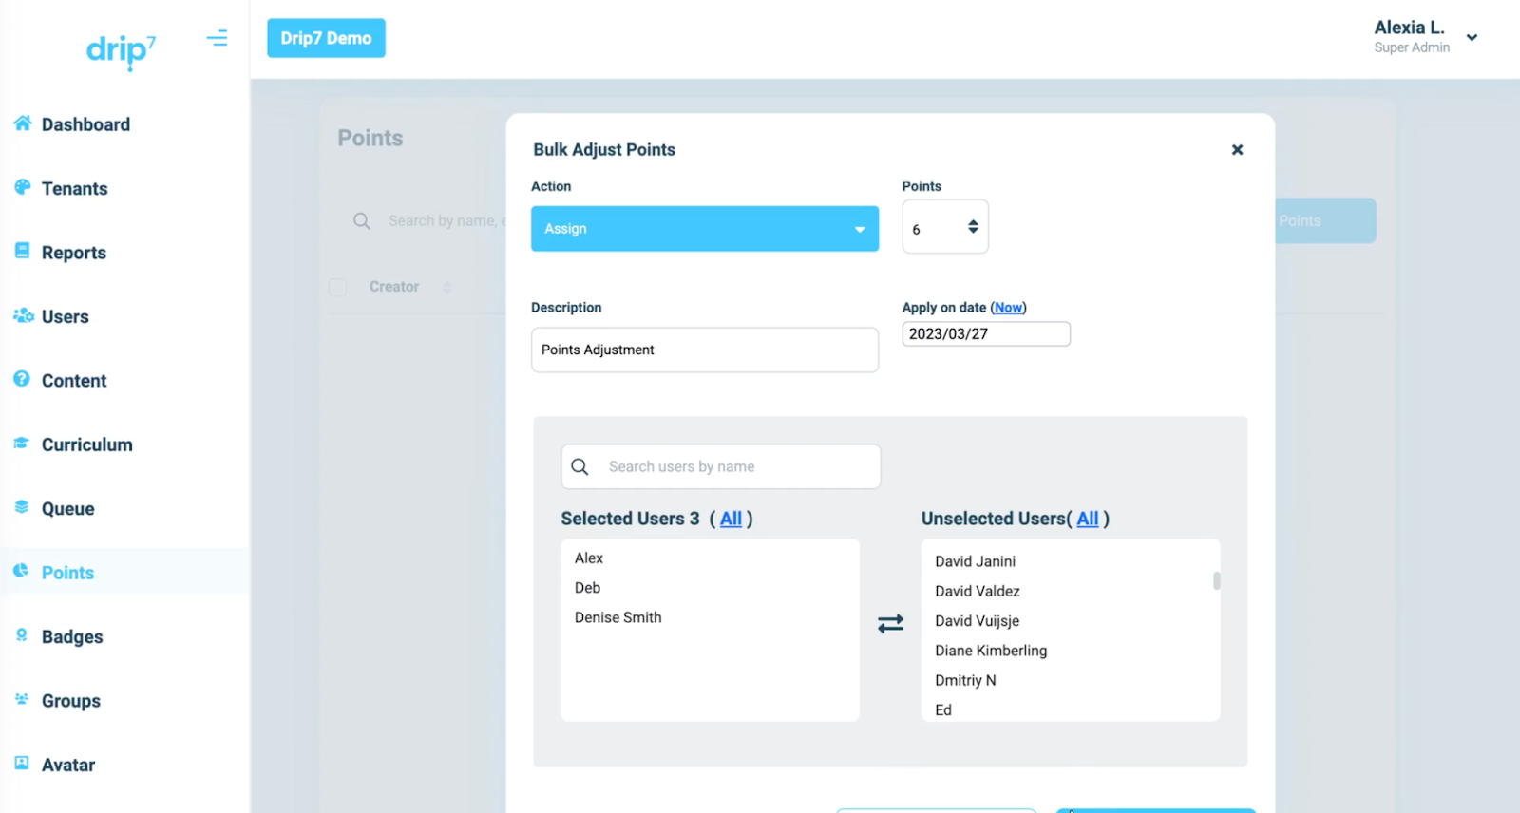Image resolution: width=1520 pixels, height=813 pixels.
Task: Select David Janini in Unselected Users
Action: [x=976, y=561]
